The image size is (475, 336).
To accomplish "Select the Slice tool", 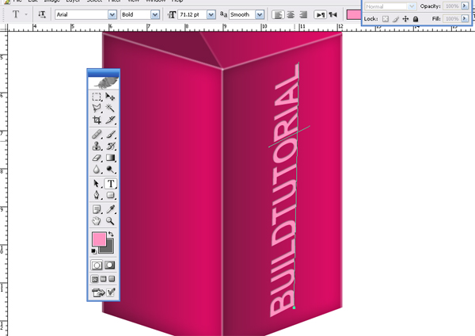I will click(x=110, y=120).
